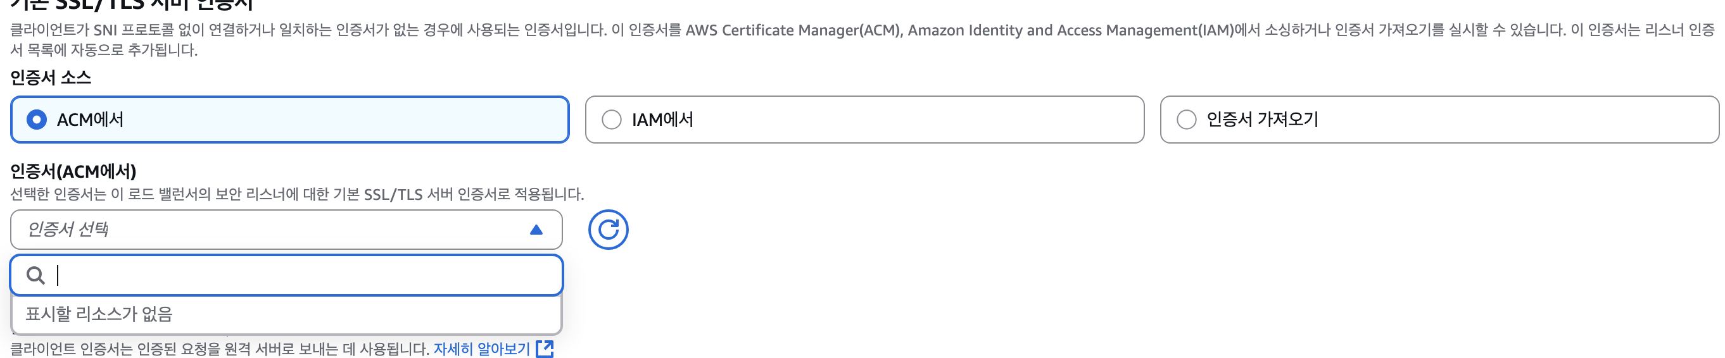Click empty space inside the IAM에서 tile

coord(937,120)
